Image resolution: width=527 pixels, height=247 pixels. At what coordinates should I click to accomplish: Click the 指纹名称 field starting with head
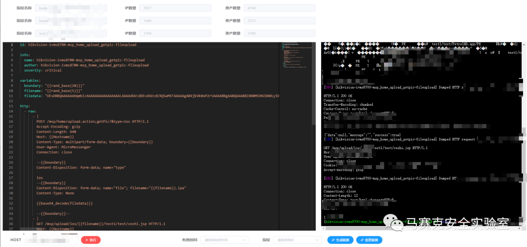click(x=71, y=20)
